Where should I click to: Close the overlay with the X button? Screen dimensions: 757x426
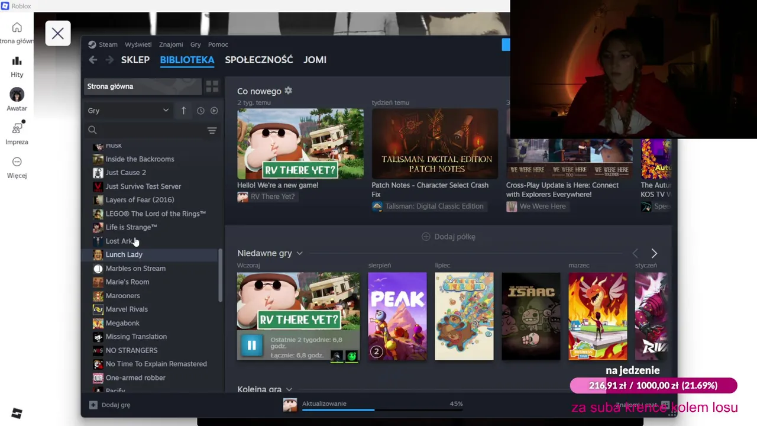coord(57,34)
